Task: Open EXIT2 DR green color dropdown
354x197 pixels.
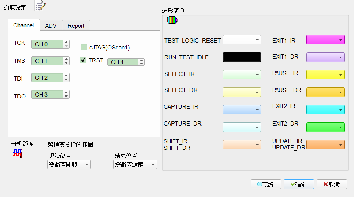Action: [325, 127]
